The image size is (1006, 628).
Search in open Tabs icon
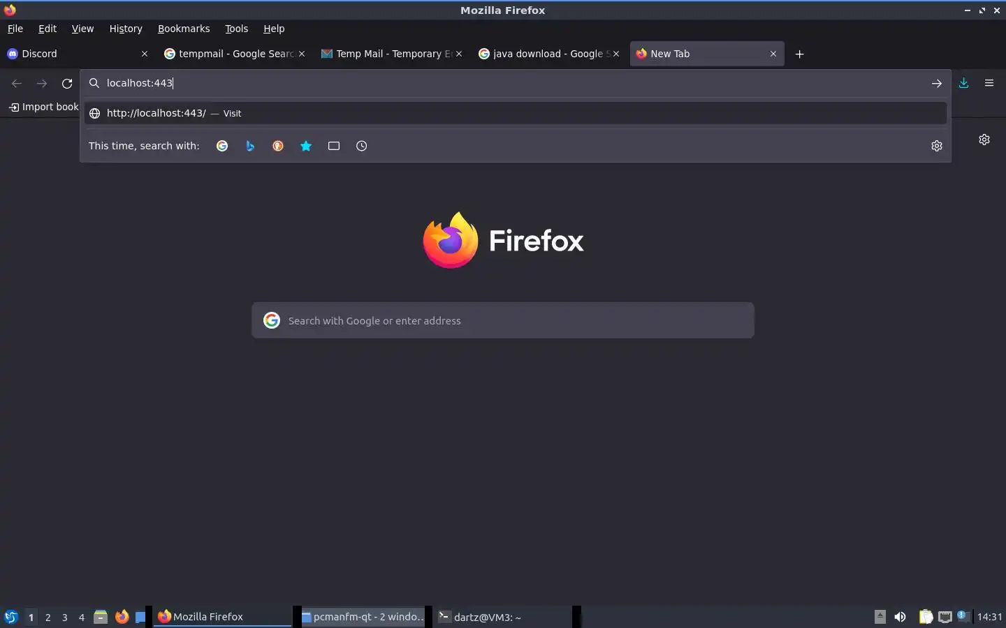(334, 146)
